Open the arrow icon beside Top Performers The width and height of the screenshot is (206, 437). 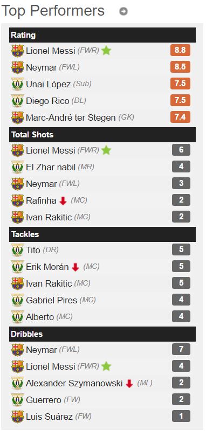click(123, 11)
